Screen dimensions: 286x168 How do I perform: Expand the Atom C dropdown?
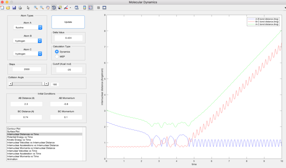coord(28,54)
